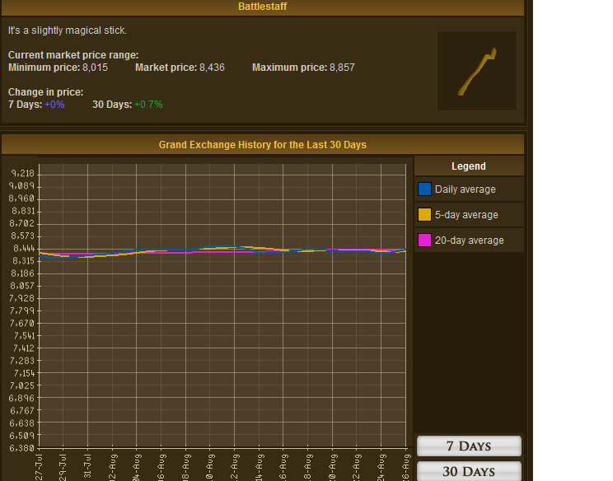Select the 5-day average legend label
The width and height of the screenshot is (613, 481).
(x=466, y=215)
